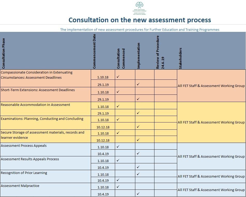Image resolution: width=246 pixels, height=197 pixels.
Task: Click implementation checkmark for Assessment Process Appeals 10.4.19
Action: [138, 153]
